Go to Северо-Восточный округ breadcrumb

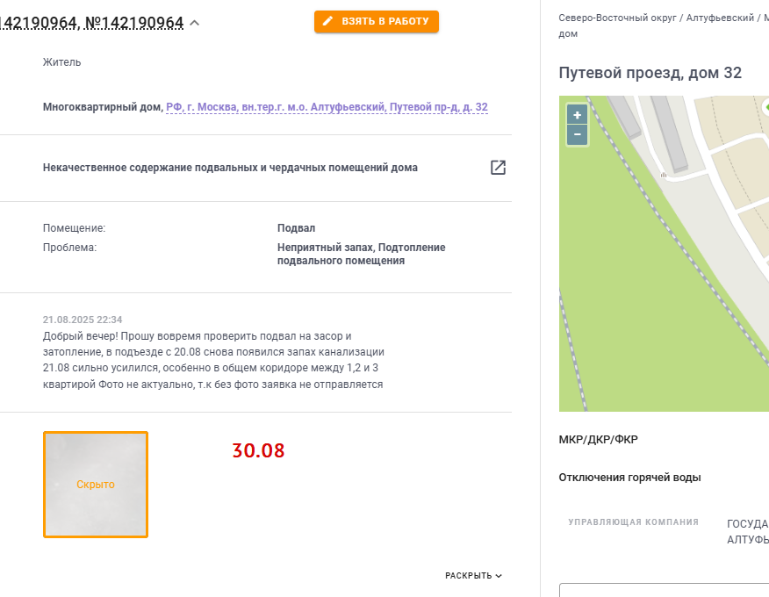tap(617, 18)
